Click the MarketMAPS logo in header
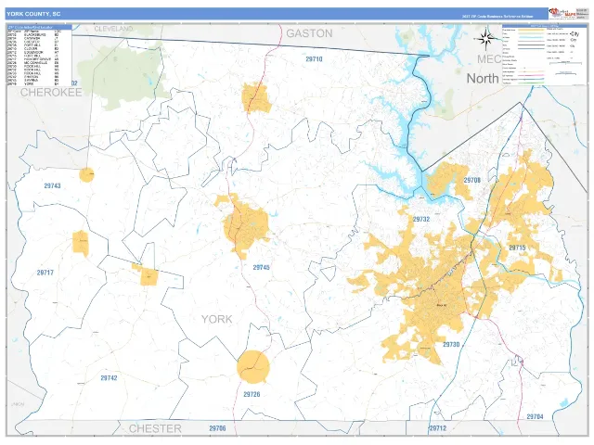594x445 pixels. tap(562, 14)
